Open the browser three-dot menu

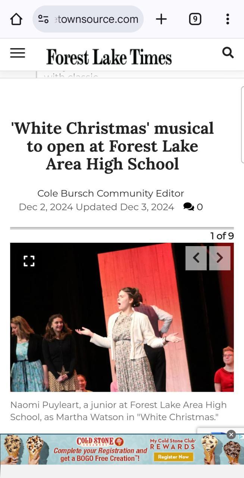(x=228, y=19)
